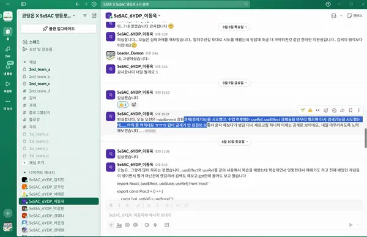367x237 pixels.
Task: Collapse the 다이렉트 메시지 section arrow
Action: pos(24,173)
